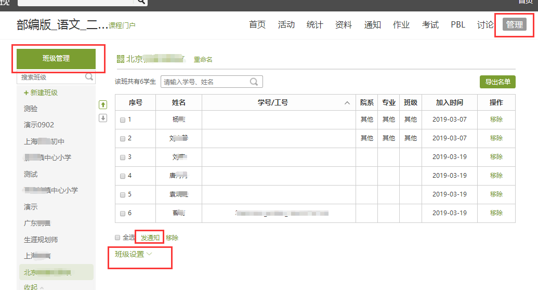Click the 姓名 column header

179,102
